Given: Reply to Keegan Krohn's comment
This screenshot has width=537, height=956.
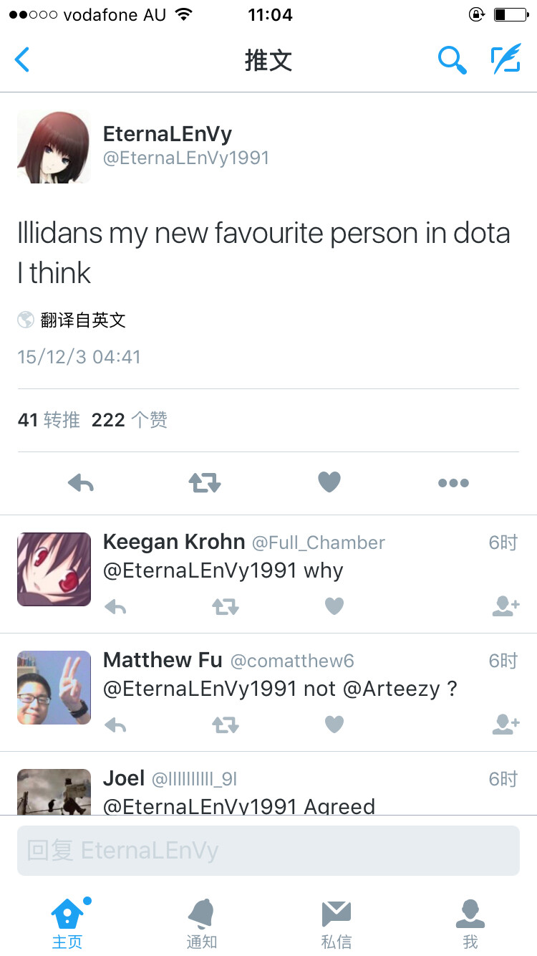Looking at the screenshot, I should click(x=115, y=607).
